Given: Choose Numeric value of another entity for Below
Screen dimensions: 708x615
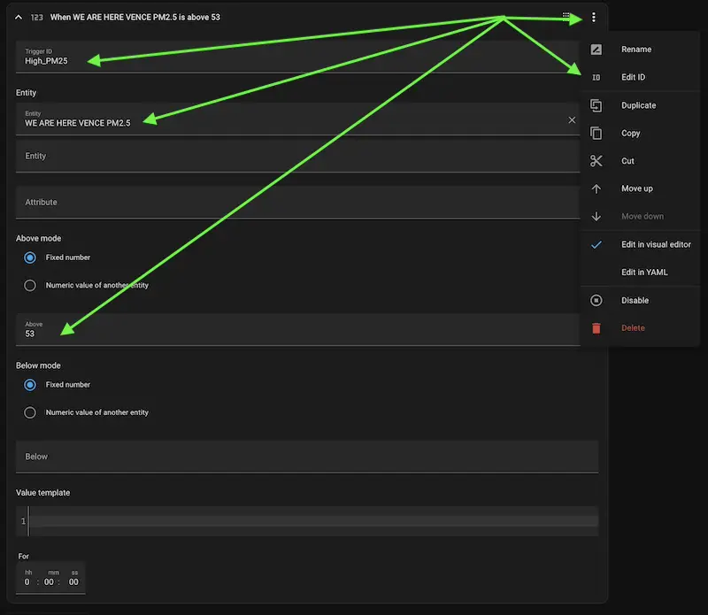Looking at the screenshot, I should tap(30, 412).
